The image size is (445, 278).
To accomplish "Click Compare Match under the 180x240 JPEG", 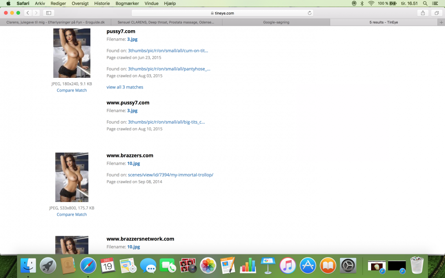I will [x=72, y=90].
